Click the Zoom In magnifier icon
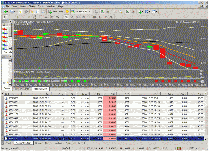 114,12
